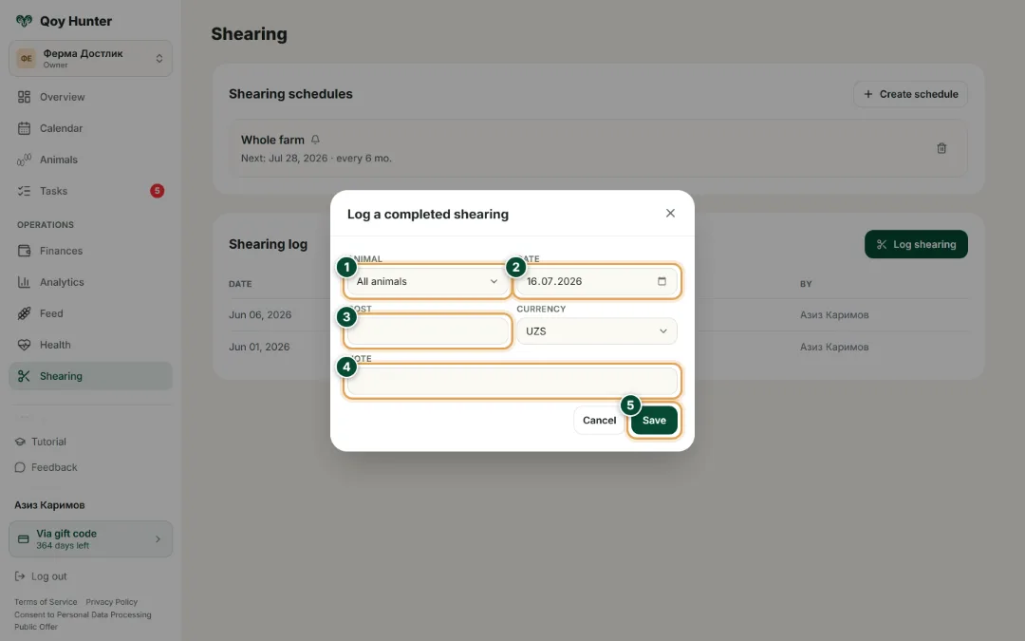Open the All animals dropdown

point(427,281)
